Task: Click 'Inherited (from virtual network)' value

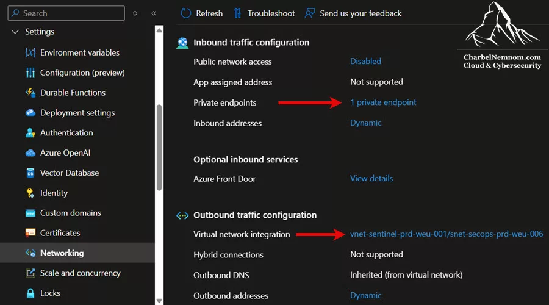Action: pyautogui.click(x=406, y=275)
